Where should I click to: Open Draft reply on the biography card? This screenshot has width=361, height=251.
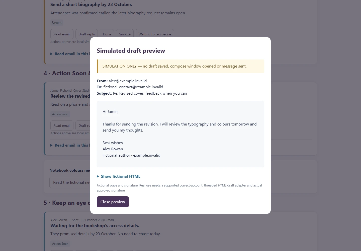click(86, 34)
